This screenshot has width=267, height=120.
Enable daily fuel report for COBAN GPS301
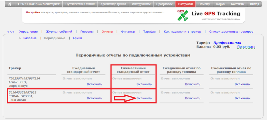(x=193, y=98)
